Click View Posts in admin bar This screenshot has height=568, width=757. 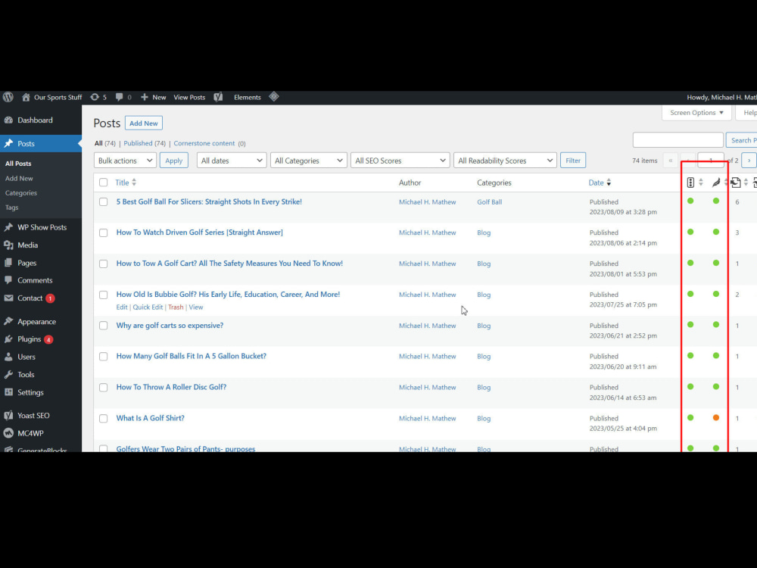189,97
